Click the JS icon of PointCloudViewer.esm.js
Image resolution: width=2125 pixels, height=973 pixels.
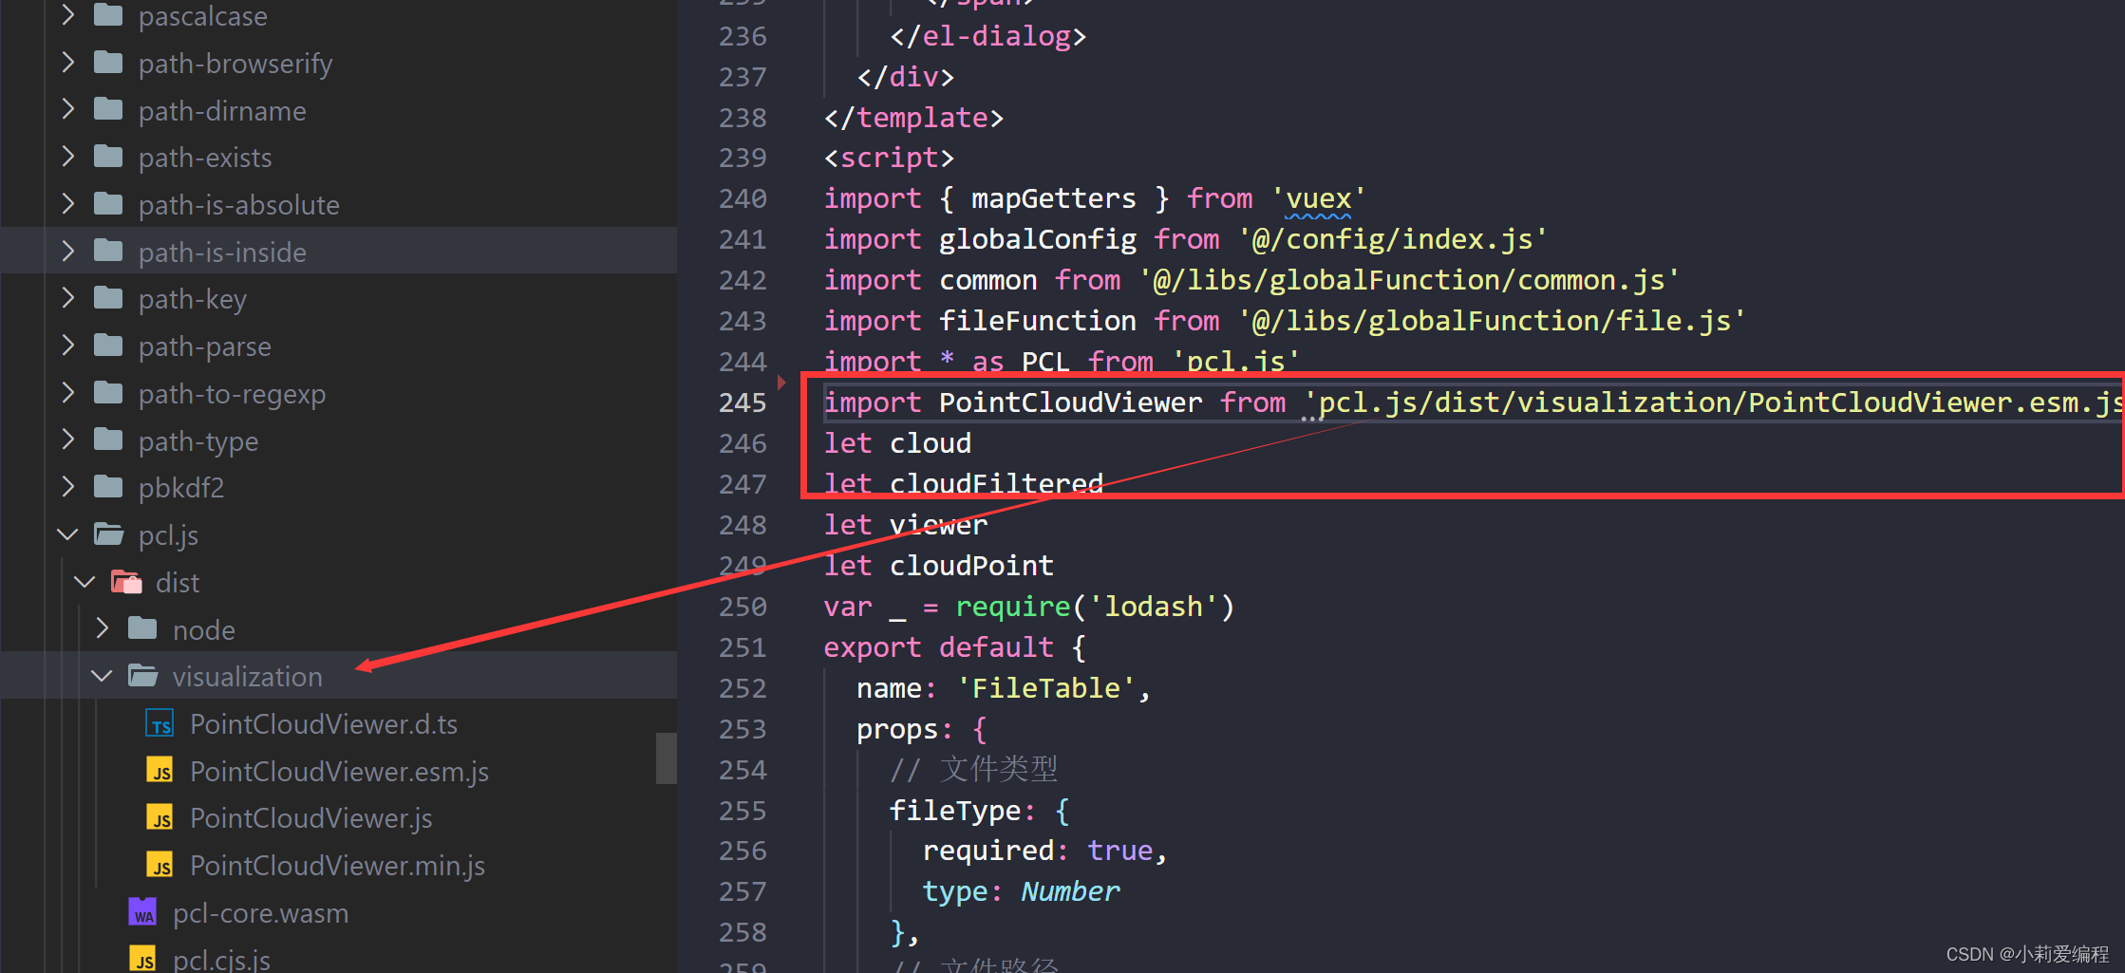point(160,771)
